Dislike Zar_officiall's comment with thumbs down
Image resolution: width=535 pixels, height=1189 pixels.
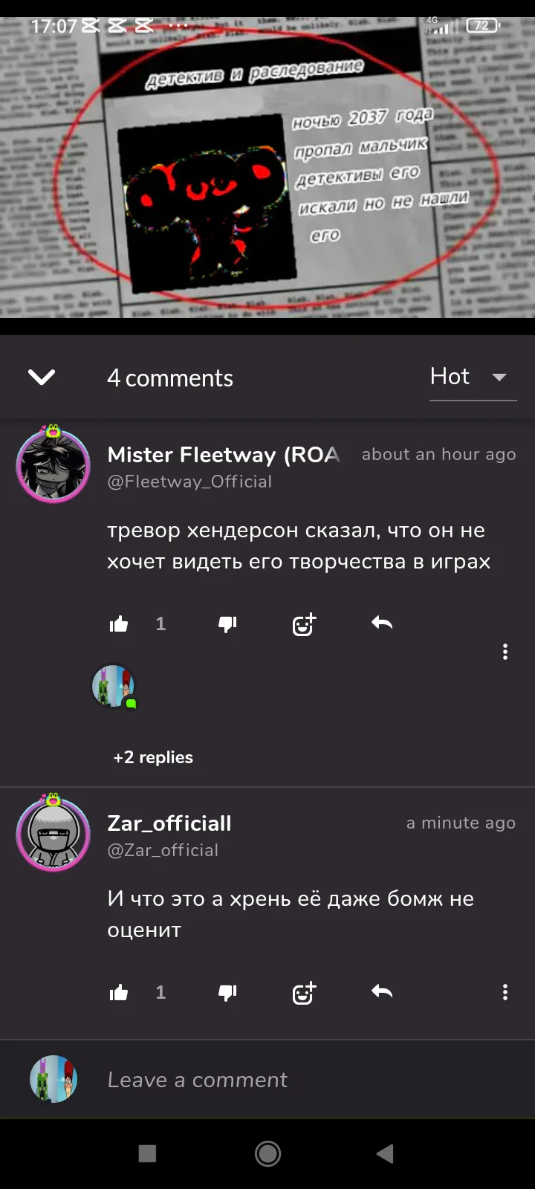(x=227, y=993)
